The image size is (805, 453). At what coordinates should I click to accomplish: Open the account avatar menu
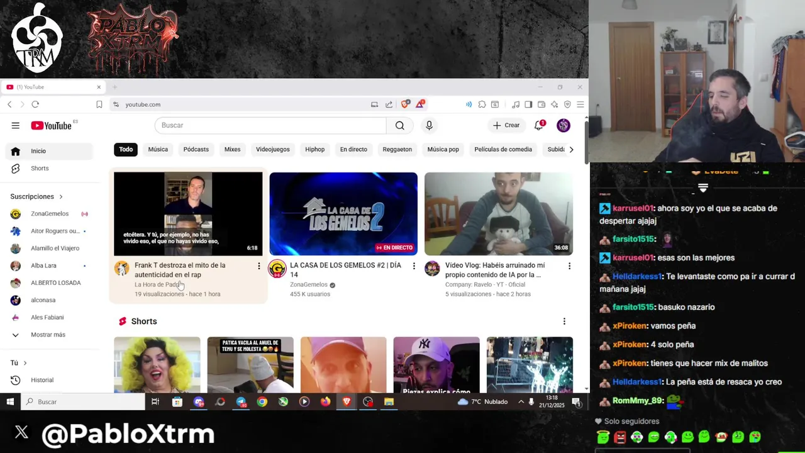click(x=563, y=125)
